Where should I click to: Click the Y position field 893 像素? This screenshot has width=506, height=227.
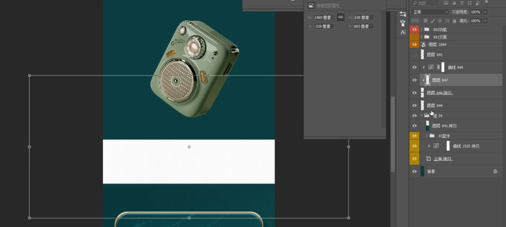pos(364,26)
